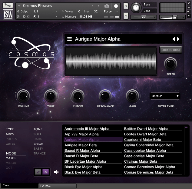192x189 pixels.
Task: Expand the Cosmos Phrases instrument menu arrow
Action: [x=19, y=6]
